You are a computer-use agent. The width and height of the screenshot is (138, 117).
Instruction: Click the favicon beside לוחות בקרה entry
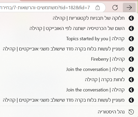point(131,80)
